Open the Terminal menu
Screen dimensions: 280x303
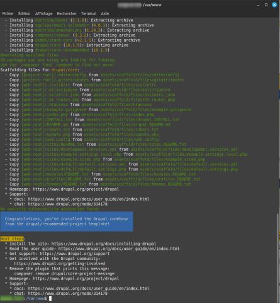tap(89, 14)
